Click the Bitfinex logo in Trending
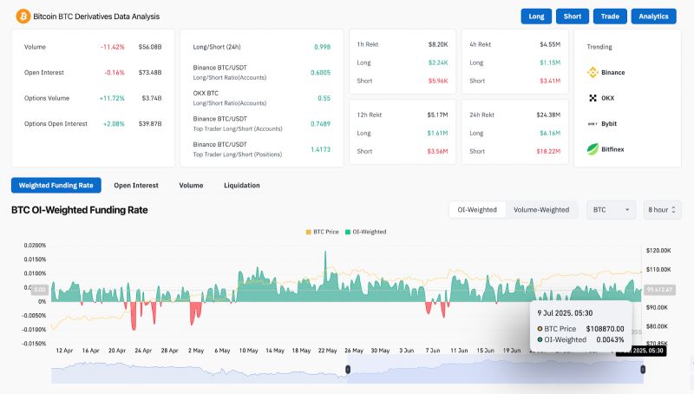Viewport: 694px width, 394px height. click(593, 149)
